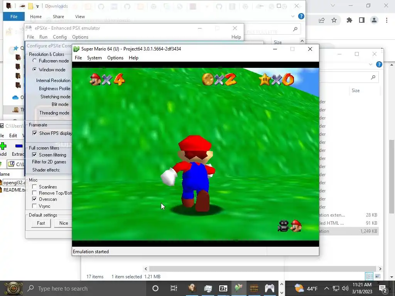The width and height of the screenshot is (395, 296).
Task: Click the ePSXe gamepad title icon
Action: [29, 28]
